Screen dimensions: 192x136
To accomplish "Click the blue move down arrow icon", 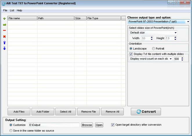I will point(4,48).
